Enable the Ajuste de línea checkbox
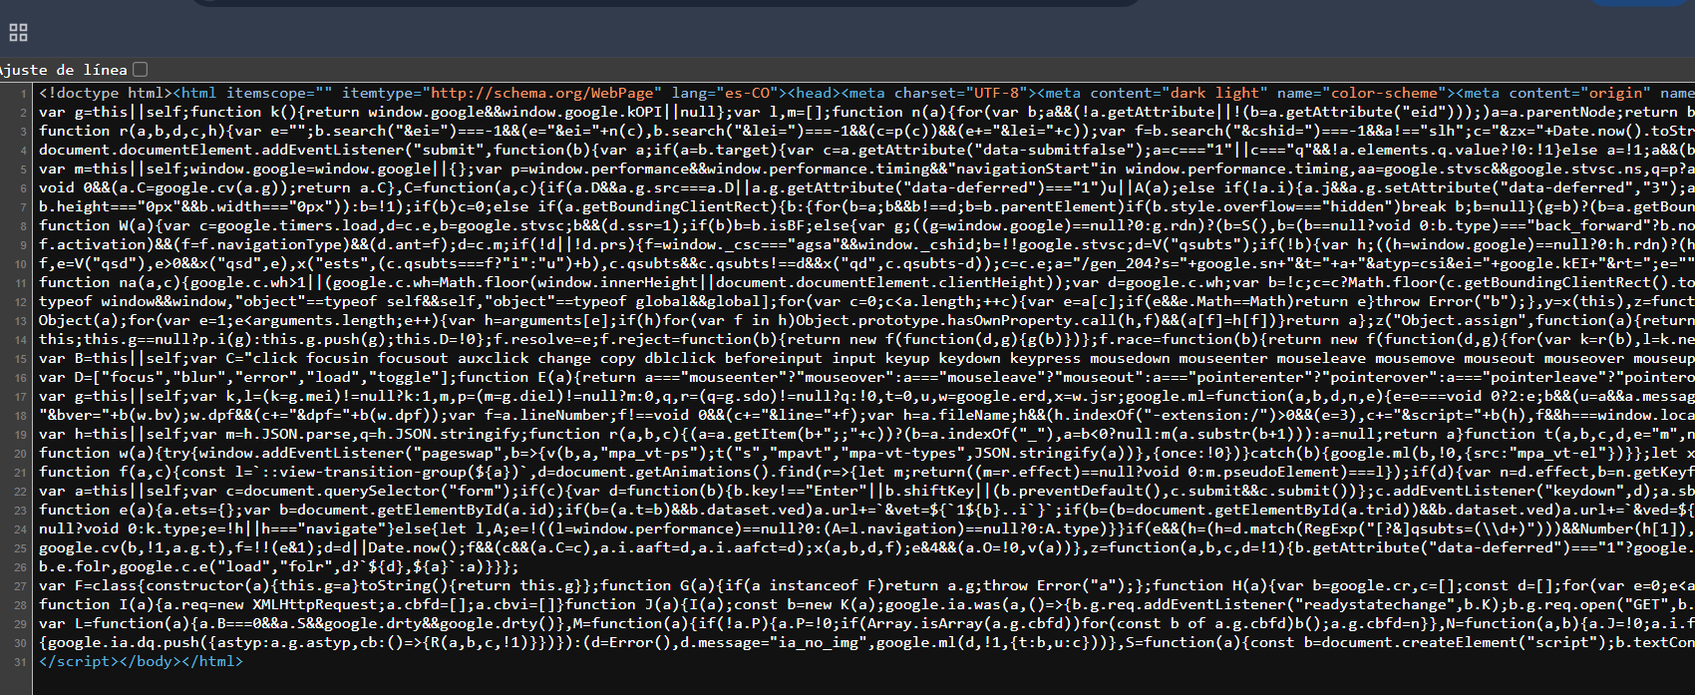 pos(141,69)
